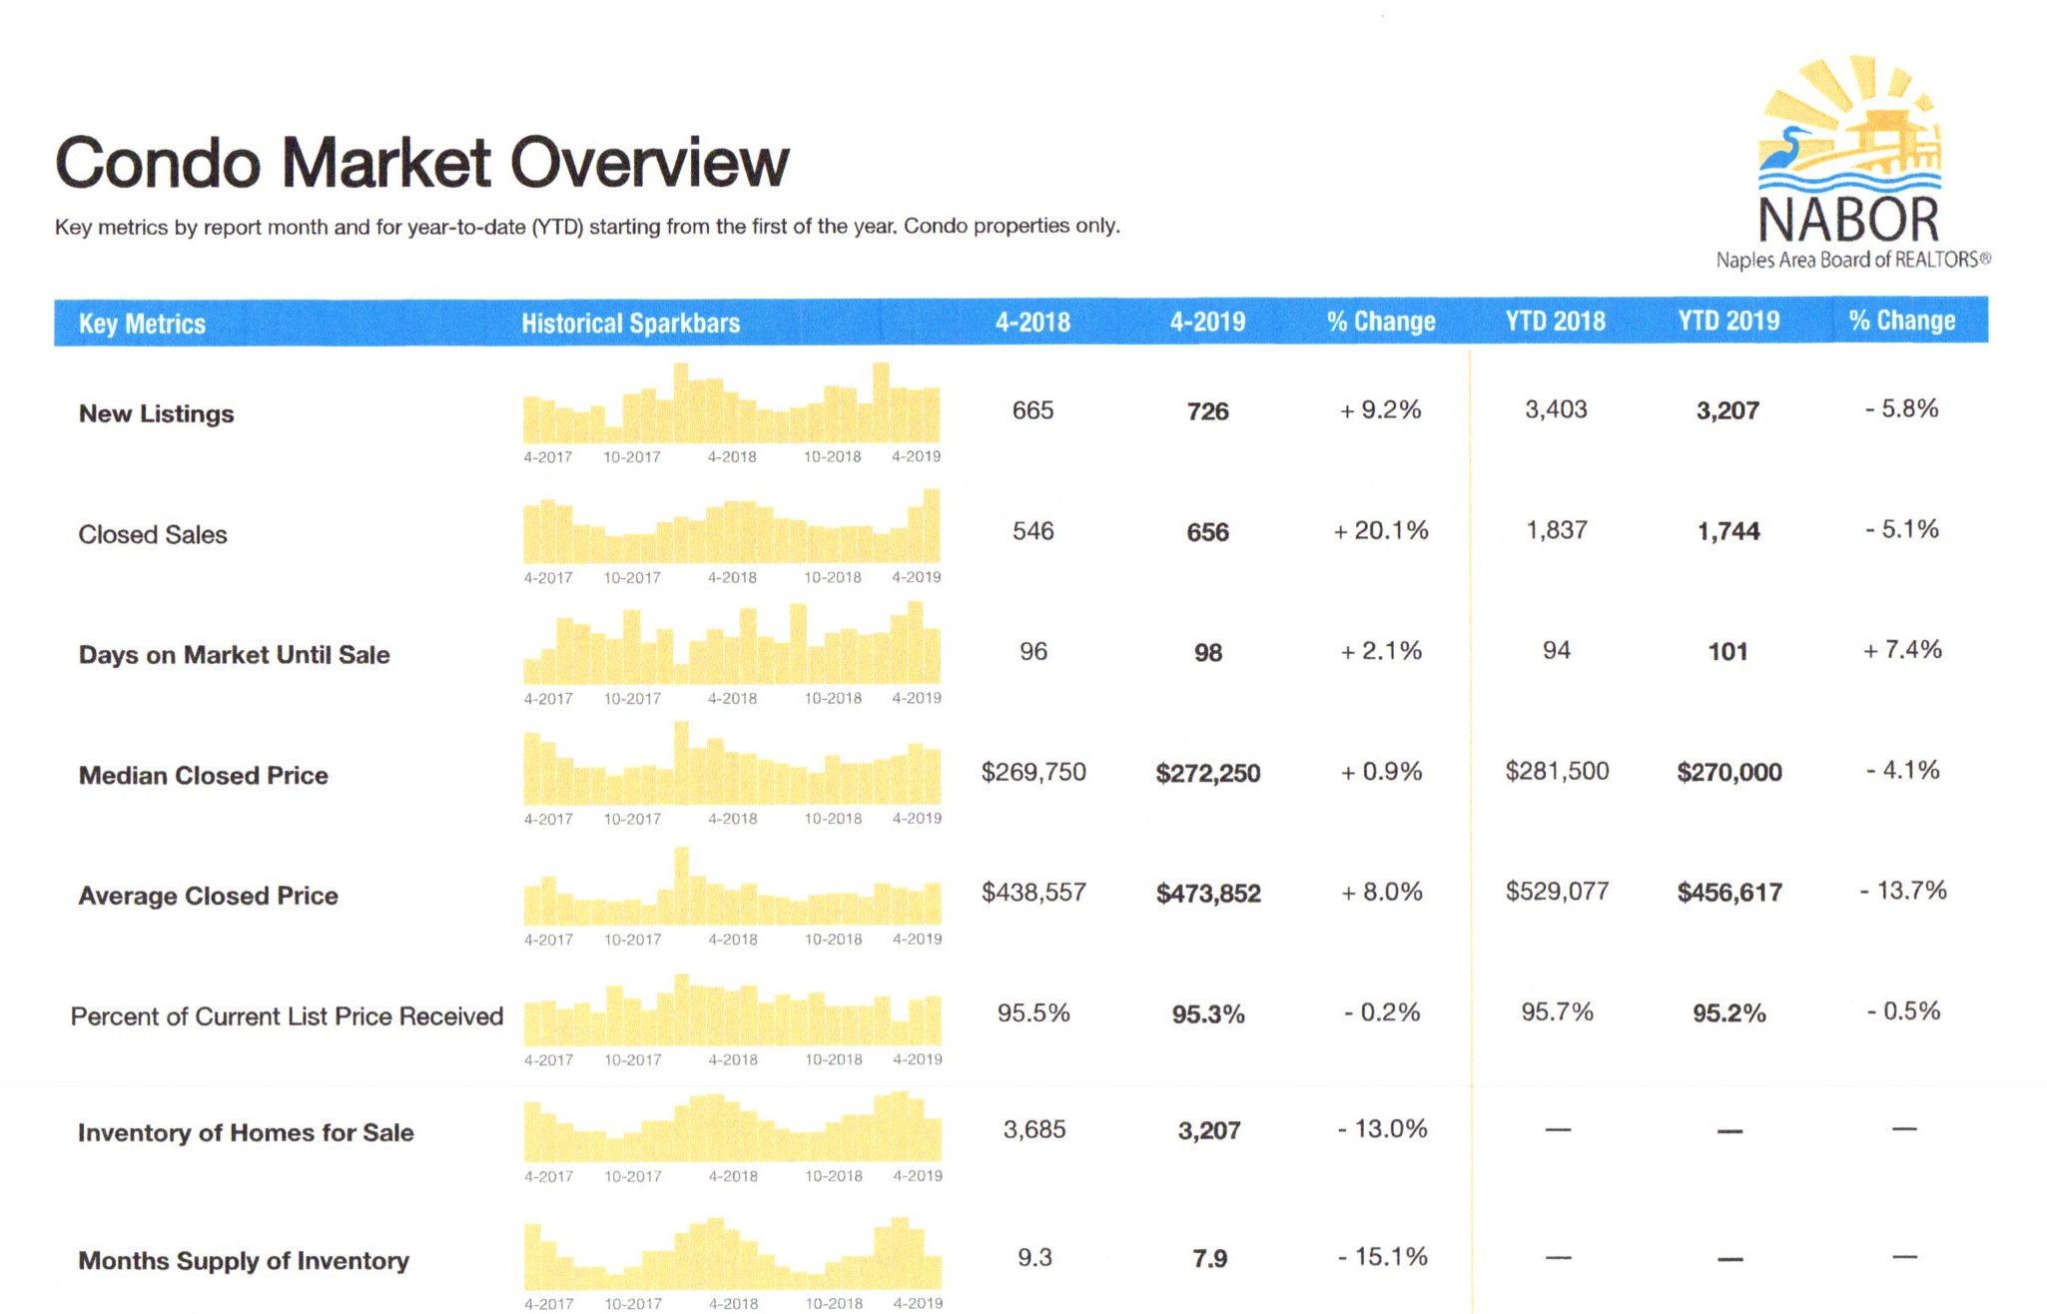
Task: Click the average price $473,852
Action: coord(1208,893)
